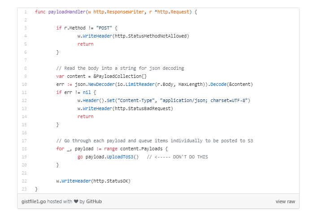
Task: Select line number 1
Action: pos(26,12)
